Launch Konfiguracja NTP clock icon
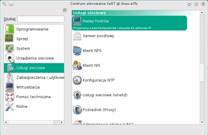Screen dimensions: 208x135 77,80
